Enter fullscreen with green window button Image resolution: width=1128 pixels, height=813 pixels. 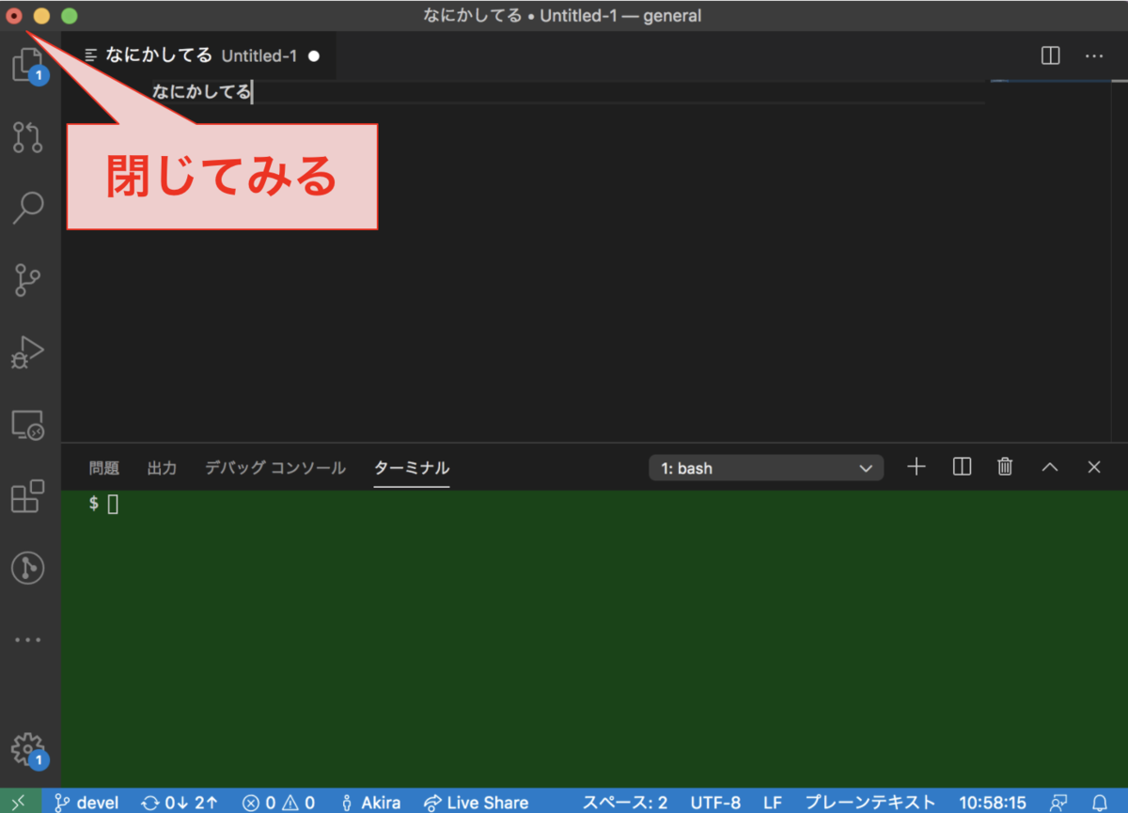point(69,16)
